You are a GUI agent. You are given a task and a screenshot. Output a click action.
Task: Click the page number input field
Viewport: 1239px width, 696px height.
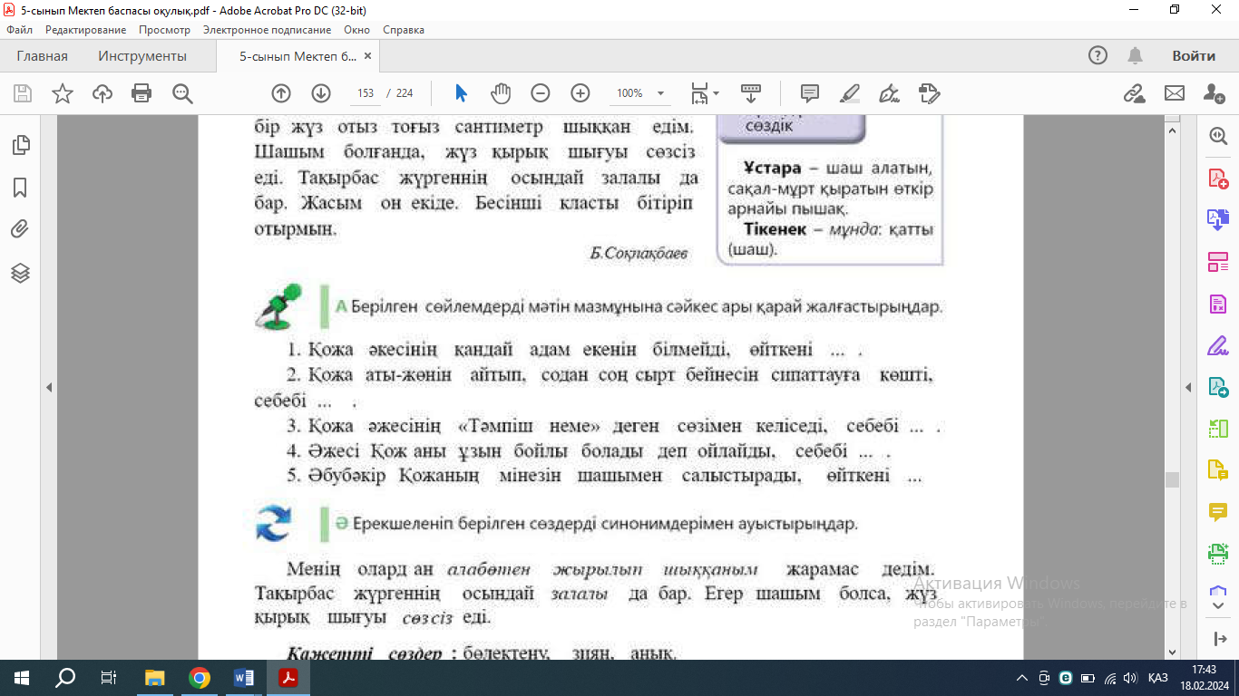(x=366, y=93)
